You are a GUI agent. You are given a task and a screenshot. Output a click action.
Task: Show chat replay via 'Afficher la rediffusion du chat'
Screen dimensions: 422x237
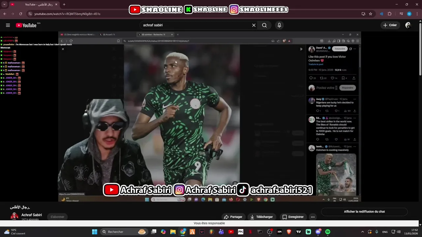(x=364, y=212)
